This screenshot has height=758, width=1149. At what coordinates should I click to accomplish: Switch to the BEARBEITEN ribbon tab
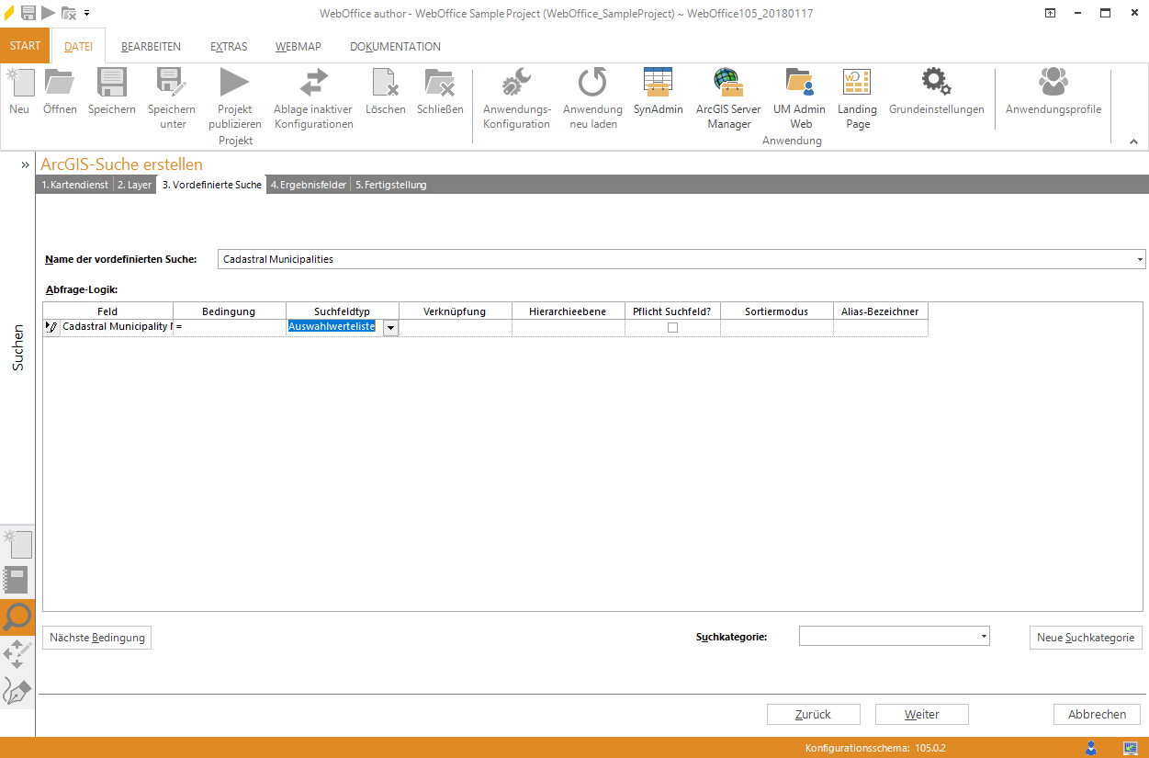click(151, 47)
